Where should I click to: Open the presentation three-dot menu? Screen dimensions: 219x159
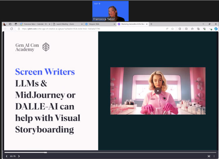(x=214, y=156)
